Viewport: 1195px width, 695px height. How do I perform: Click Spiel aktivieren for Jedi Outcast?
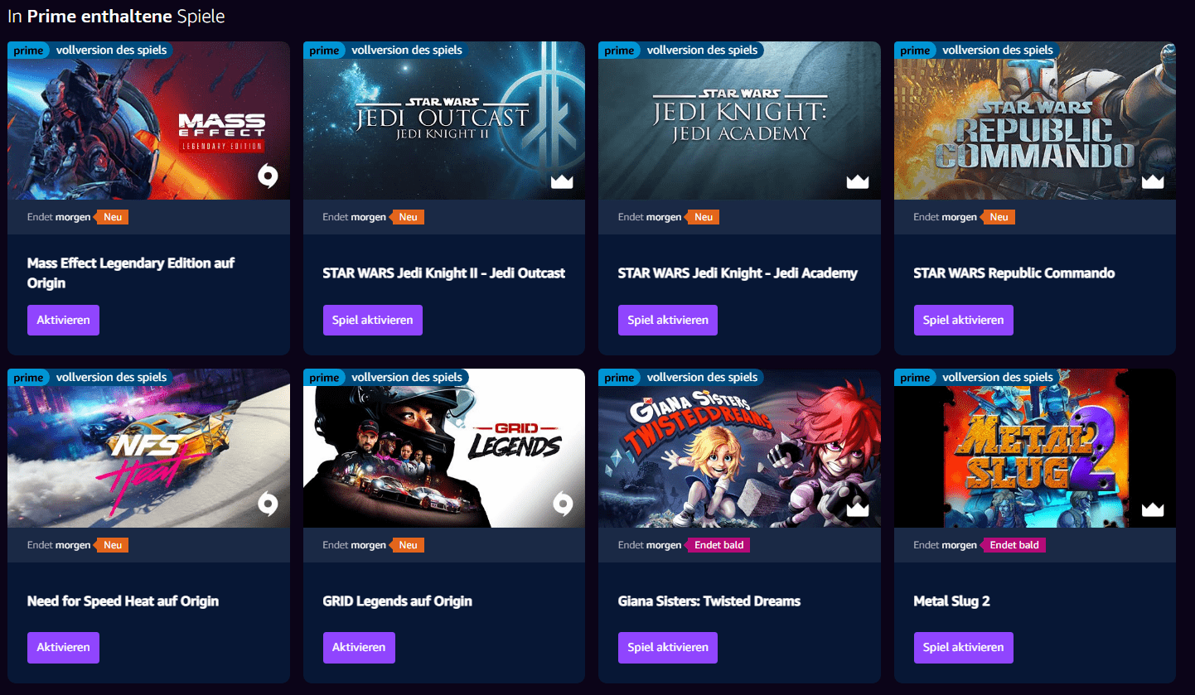373,320
